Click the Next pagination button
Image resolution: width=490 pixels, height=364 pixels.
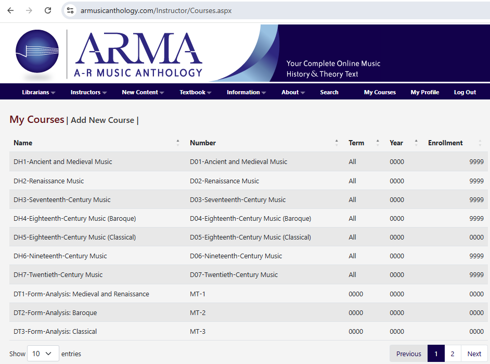pos(474,354)
